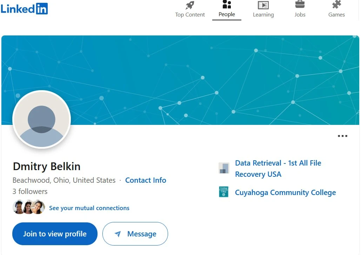Click the Join to view profile button
The height and width of the screenshot is (255, 361).
click(x=55, y=234)
